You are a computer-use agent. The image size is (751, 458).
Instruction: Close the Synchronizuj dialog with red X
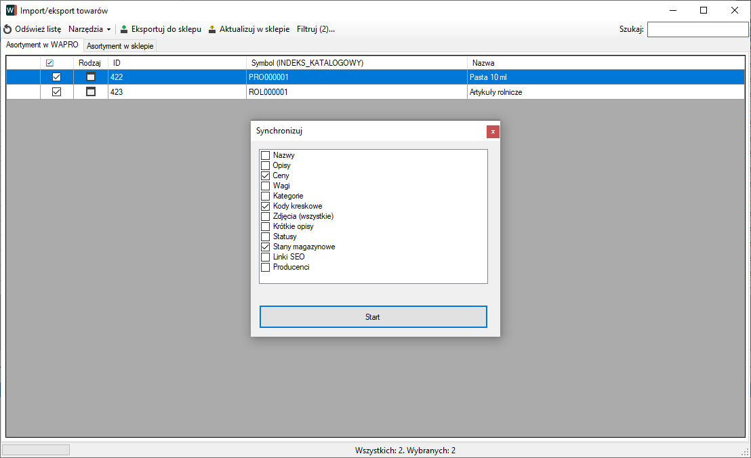[493, 131]
